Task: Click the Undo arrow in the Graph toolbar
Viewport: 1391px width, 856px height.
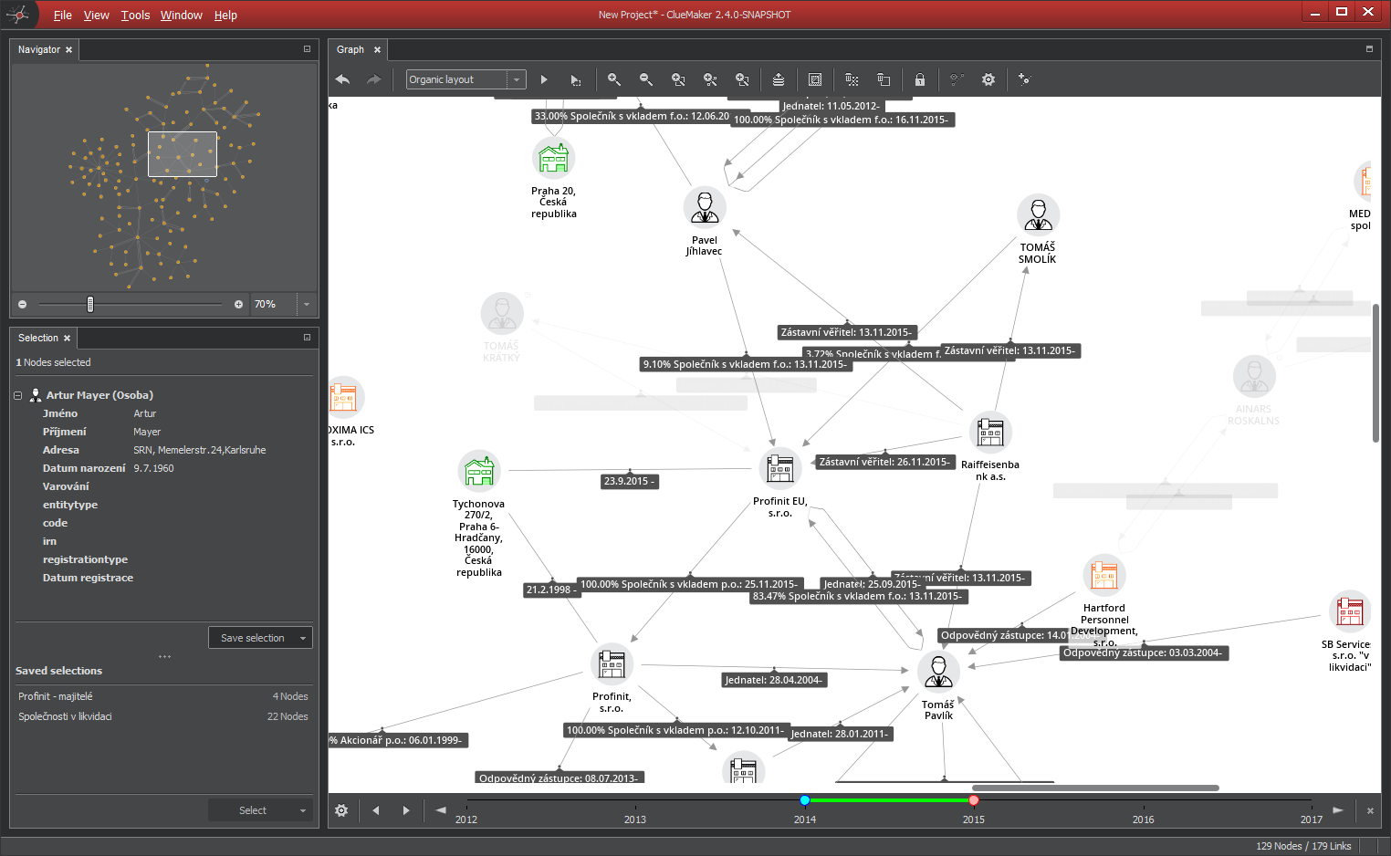Action: (342, 79)
